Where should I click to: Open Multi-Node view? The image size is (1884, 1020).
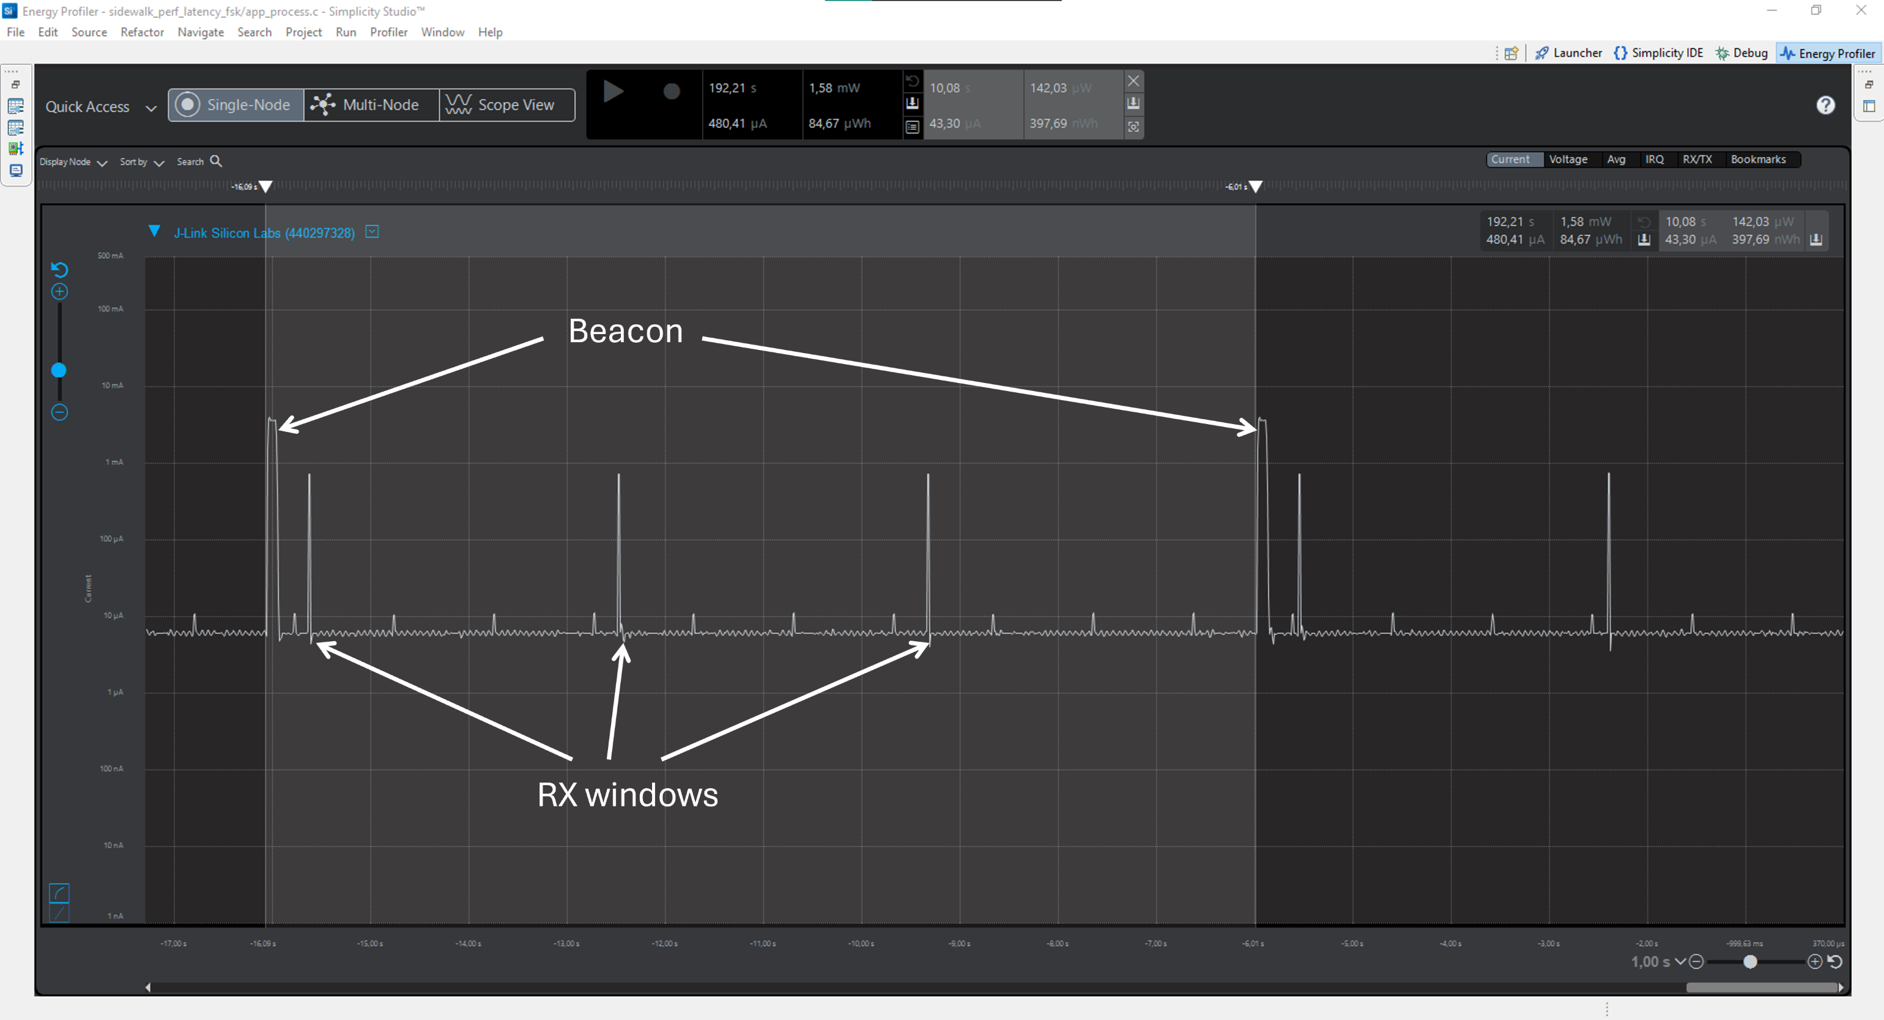click(370, 104)
